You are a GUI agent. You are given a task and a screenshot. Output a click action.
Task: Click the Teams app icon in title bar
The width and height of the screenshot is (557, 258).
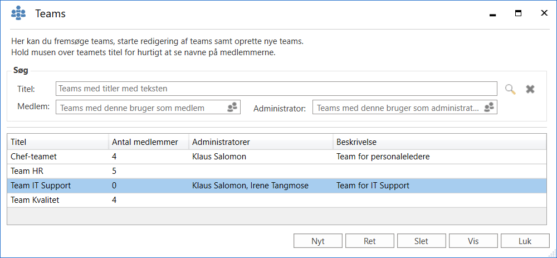click(18, 13)
